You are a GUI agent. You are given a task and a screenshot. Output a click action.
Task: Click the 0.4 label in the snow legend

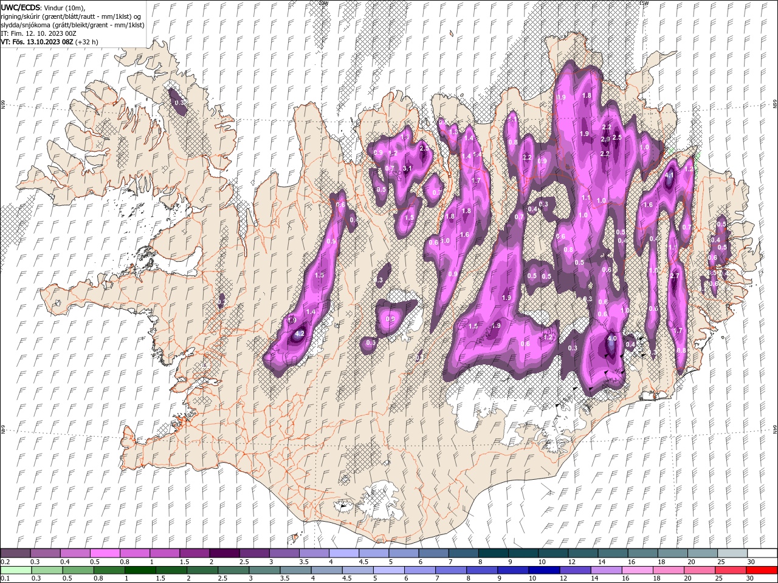pos(65,562)
